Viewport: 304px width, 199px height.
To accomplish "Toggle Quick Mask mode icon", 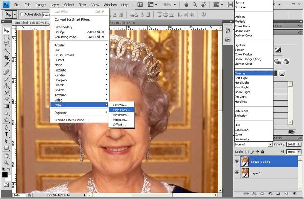I will 6,185.
